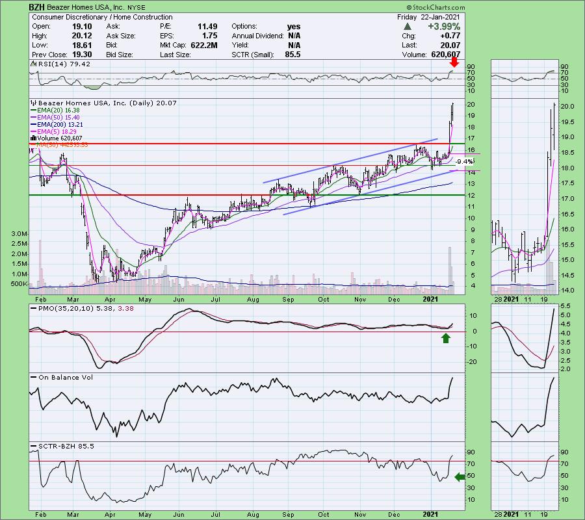Click the Annual Dividend N/A value
Screen dimensions: 585x520
tap(294, 36)
